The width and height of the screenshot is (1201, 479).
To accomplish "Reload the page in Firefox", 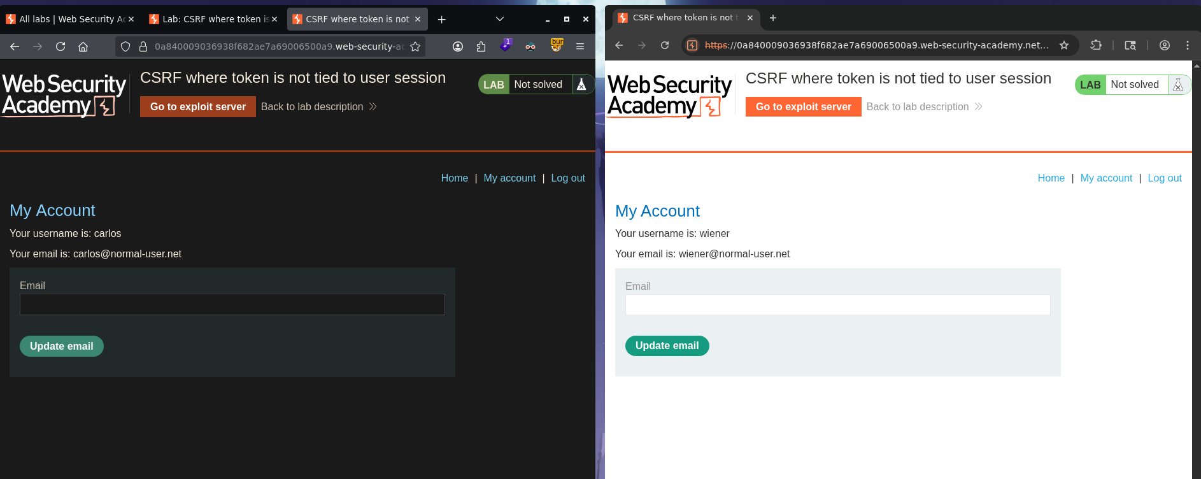I will (x=60, y=46).
